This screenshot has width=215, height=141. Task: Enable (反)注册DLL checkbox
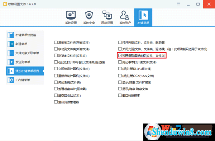pyautogui.click(x=120, y=69)
